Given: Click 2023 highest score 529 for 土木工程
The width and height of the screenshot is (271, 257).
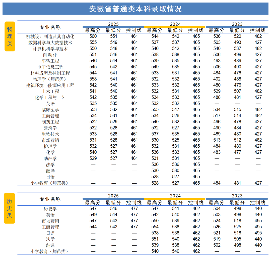Looking at the screenshot, I should pos(217,91).
